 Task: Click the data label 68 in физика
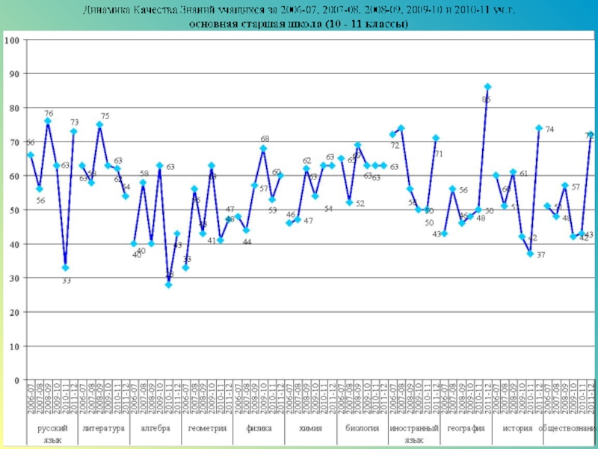click(265, 138)
